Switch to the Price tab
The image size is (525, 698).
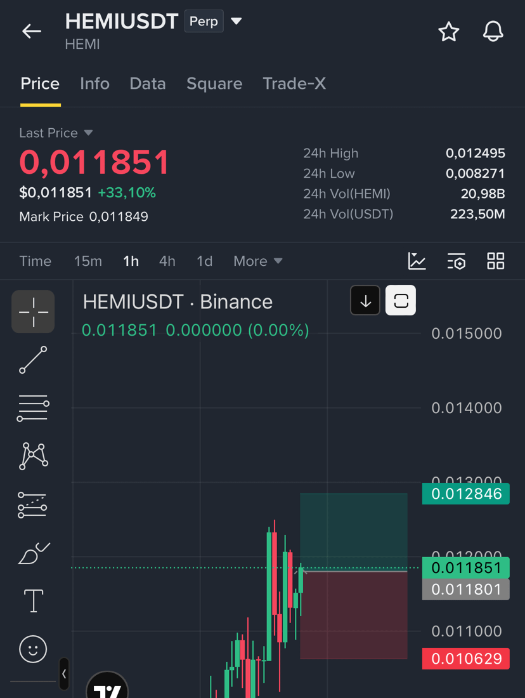pos(40,84)
